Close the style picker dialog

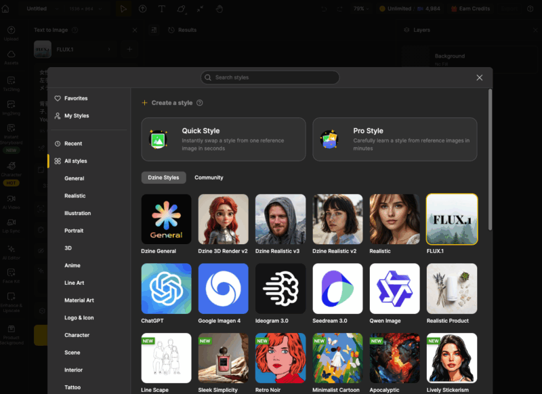(x=479, y=78)
